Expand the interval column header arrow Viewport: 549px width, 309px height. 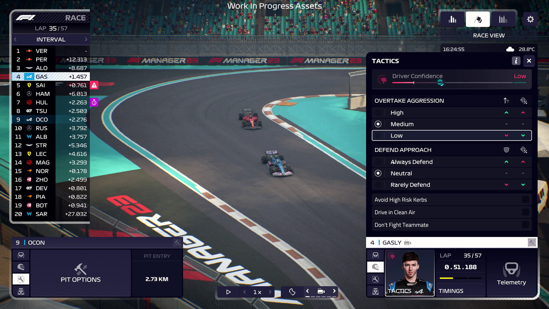tap(86, 39)
